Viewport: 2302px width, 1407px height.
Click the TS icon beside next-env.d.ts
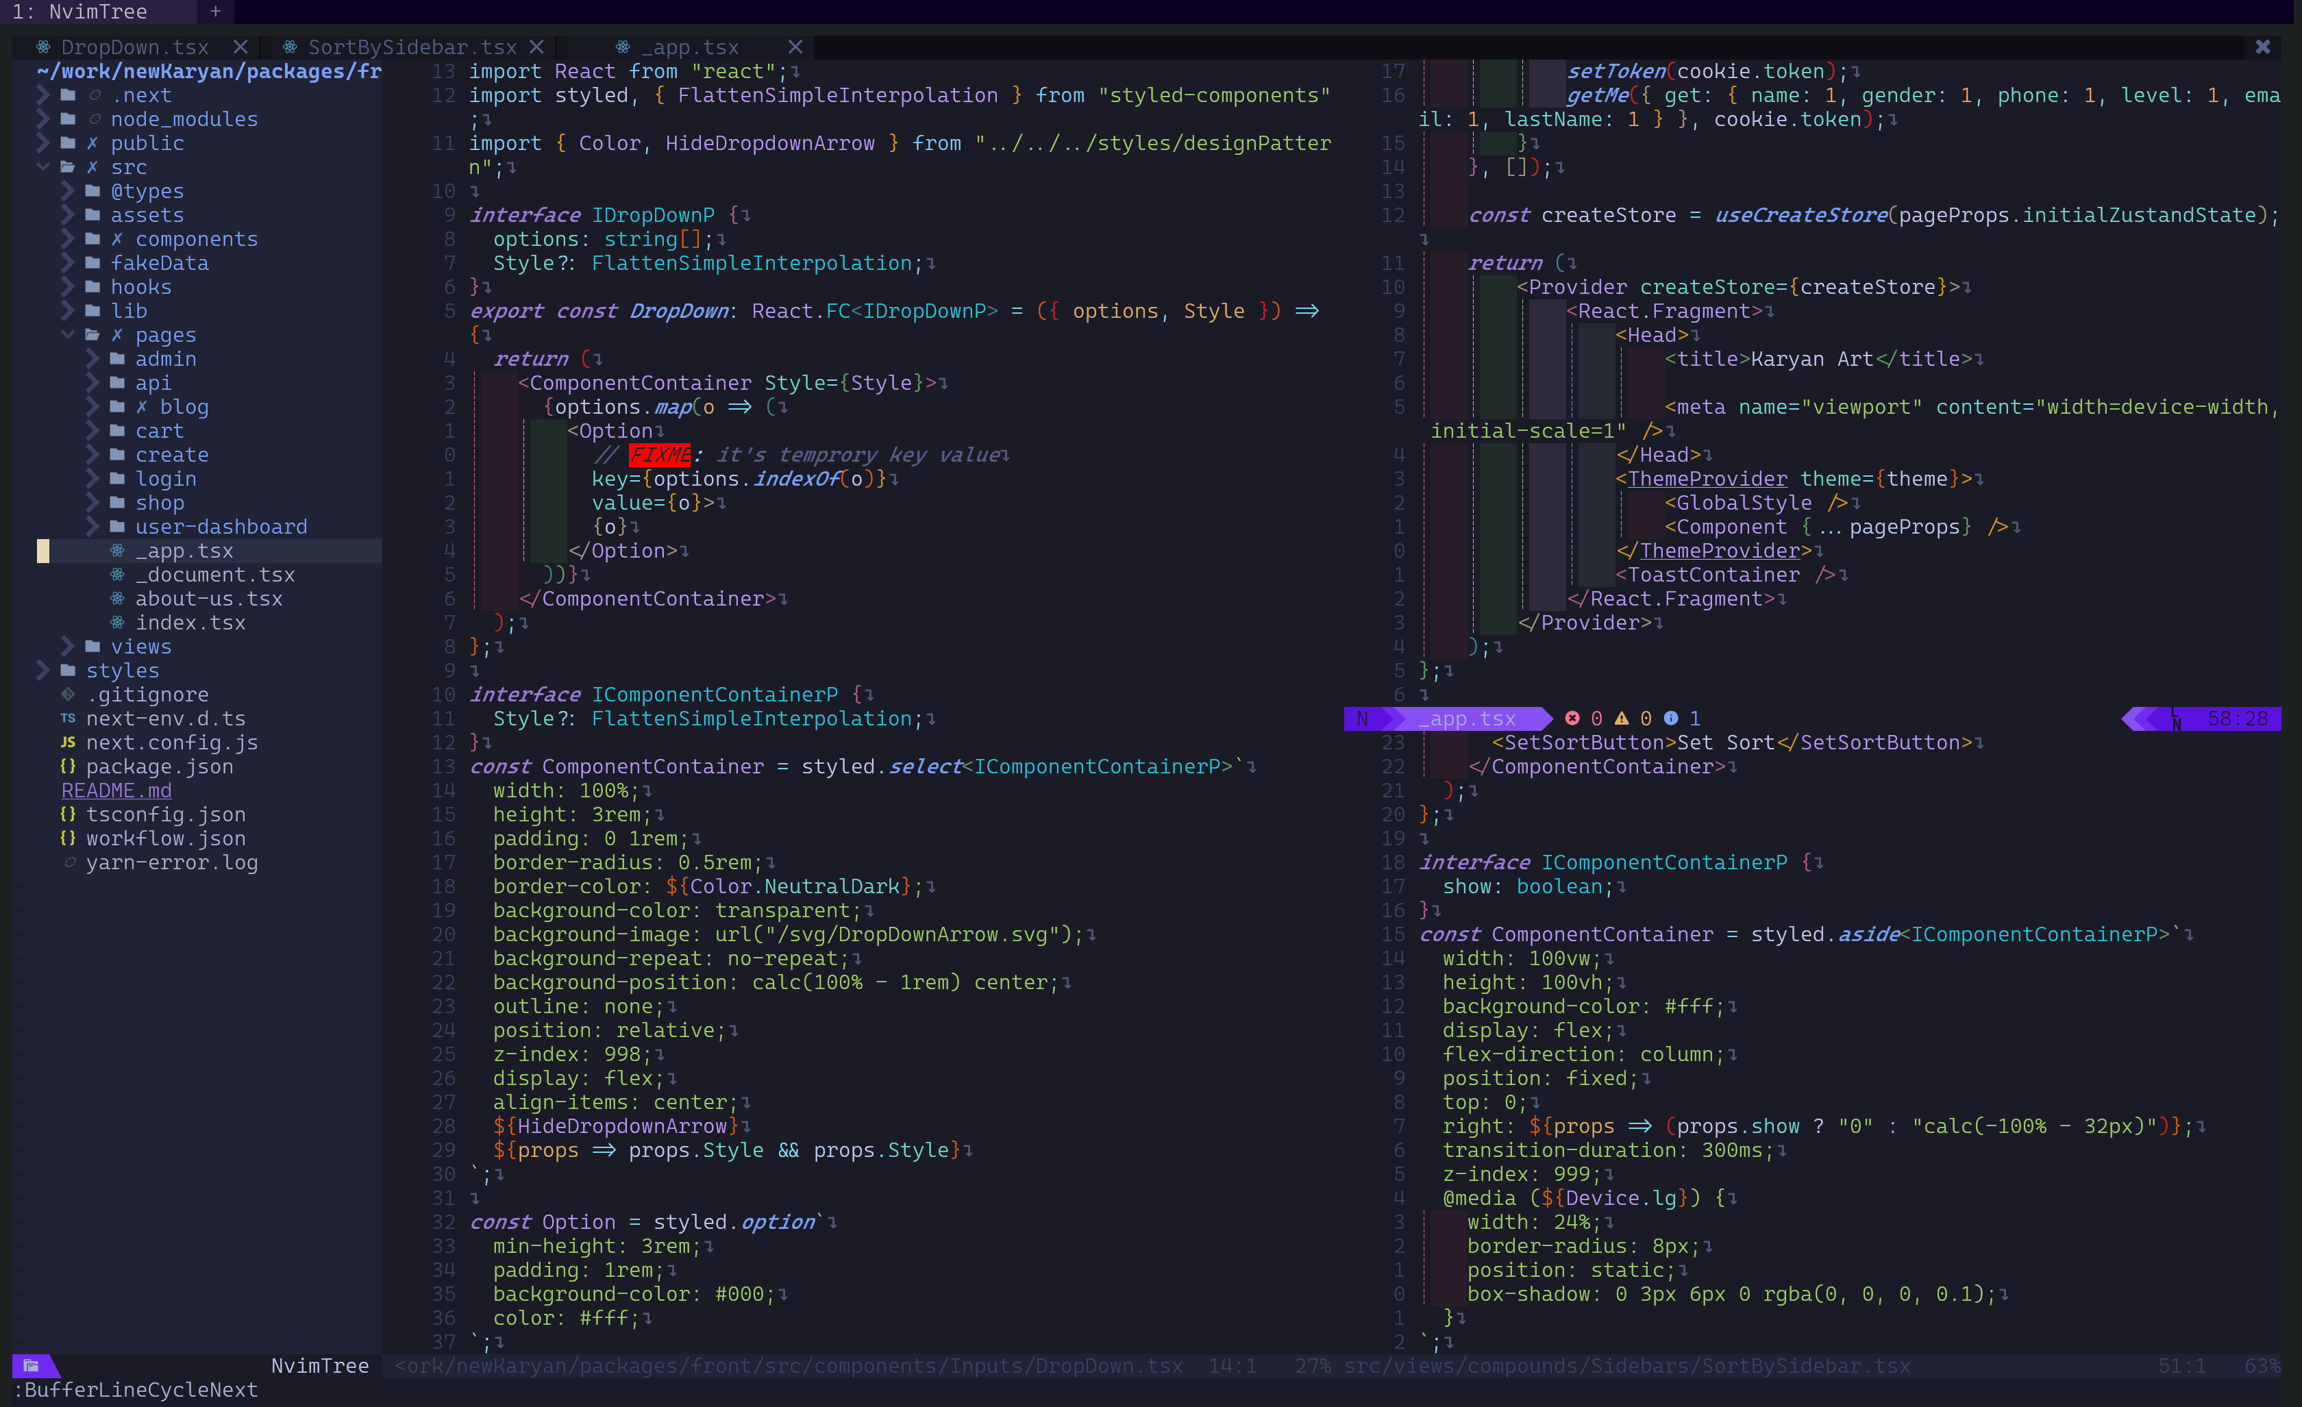[67, 719]
